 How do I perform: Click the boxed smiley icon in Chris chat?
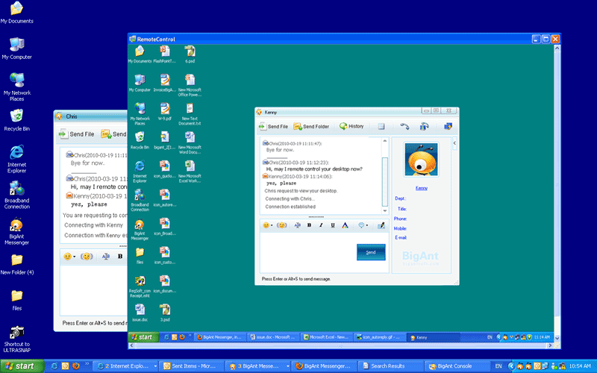tap(87, 257)
